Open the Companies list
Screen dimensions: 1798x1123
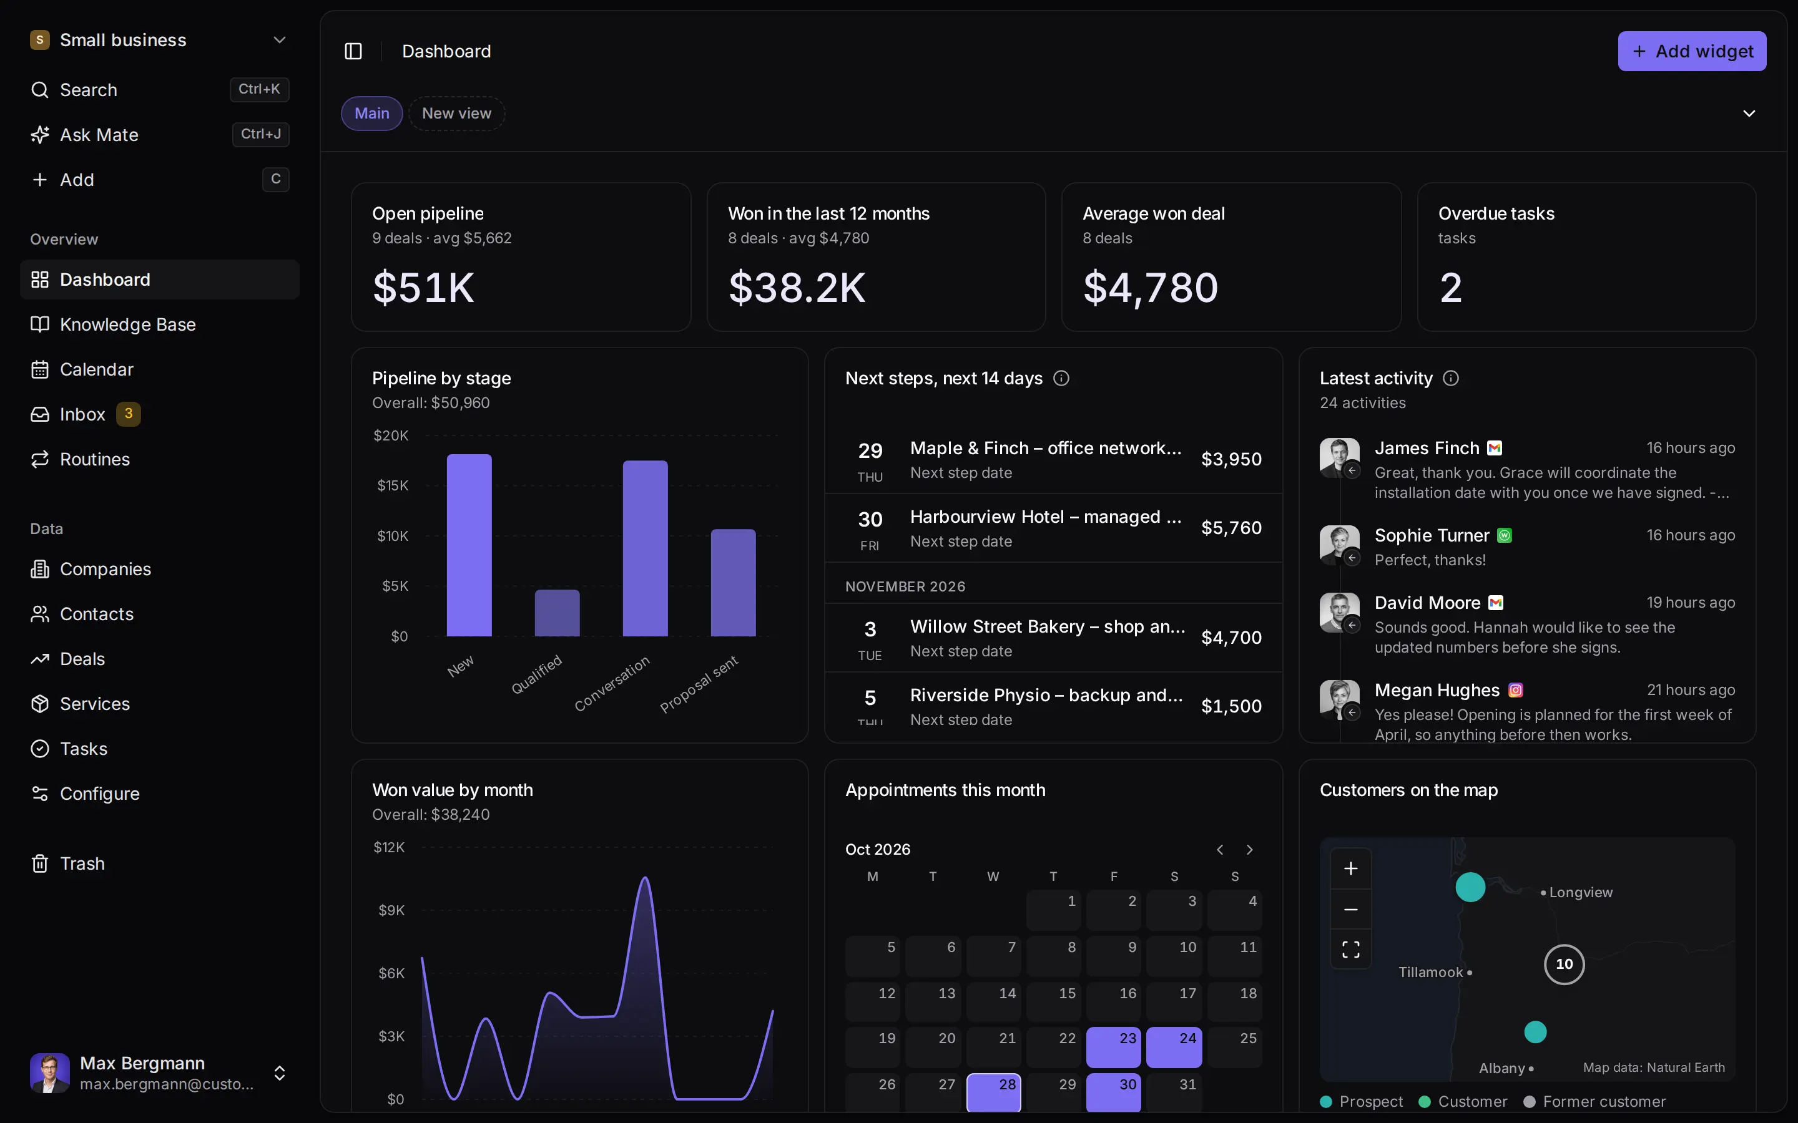(x=159, y=569)
